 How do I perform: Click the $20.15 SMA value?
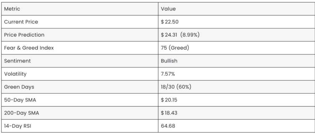click(169, 100)
